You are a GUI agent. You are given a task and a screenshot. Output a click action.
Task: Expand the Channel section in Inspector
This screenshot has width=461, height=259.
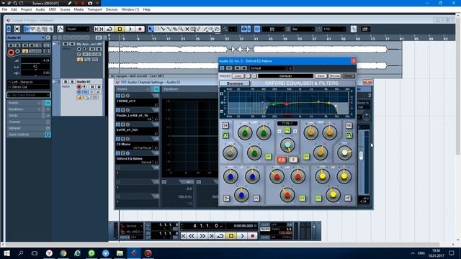coord(29,122)
